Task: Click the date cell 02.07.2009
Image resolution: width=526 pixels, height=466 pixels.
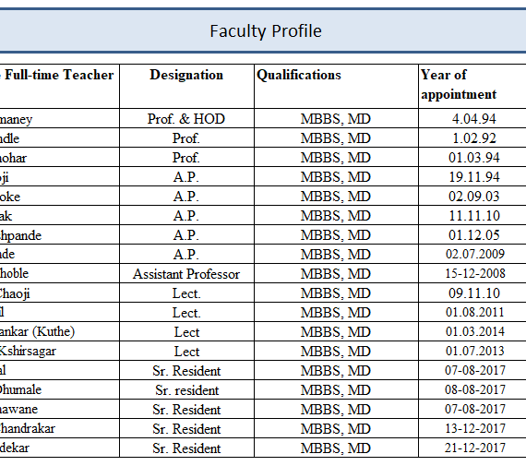Action: [472, 255]
